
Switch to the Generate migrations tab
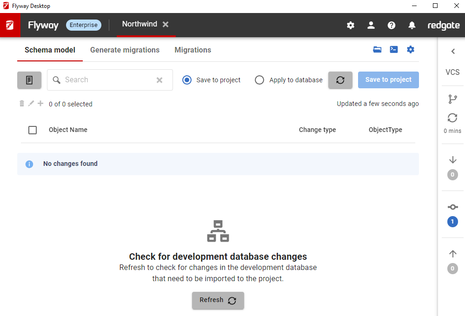click(x=125, y=50)
